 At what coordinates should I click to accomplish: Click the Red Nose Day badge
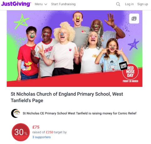[x=130, y=72]
